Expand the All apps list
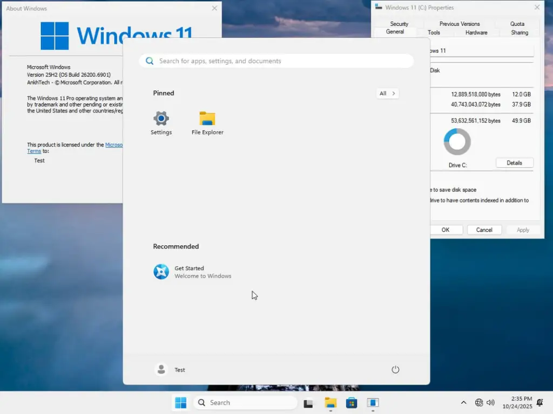553x414 pixels. coord(387,93)
